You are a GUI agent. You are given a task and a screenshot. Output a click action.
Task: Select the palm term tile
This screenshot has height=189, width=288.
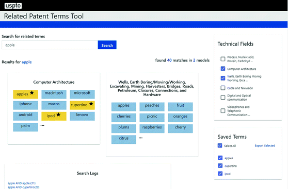click(x=25, y=127)
